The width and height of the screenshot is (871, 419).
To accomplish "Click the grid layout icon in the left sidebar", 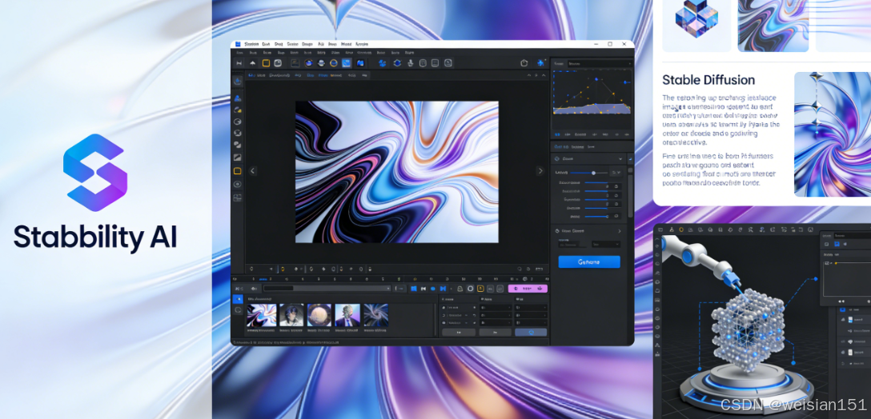I will point(237,198).
